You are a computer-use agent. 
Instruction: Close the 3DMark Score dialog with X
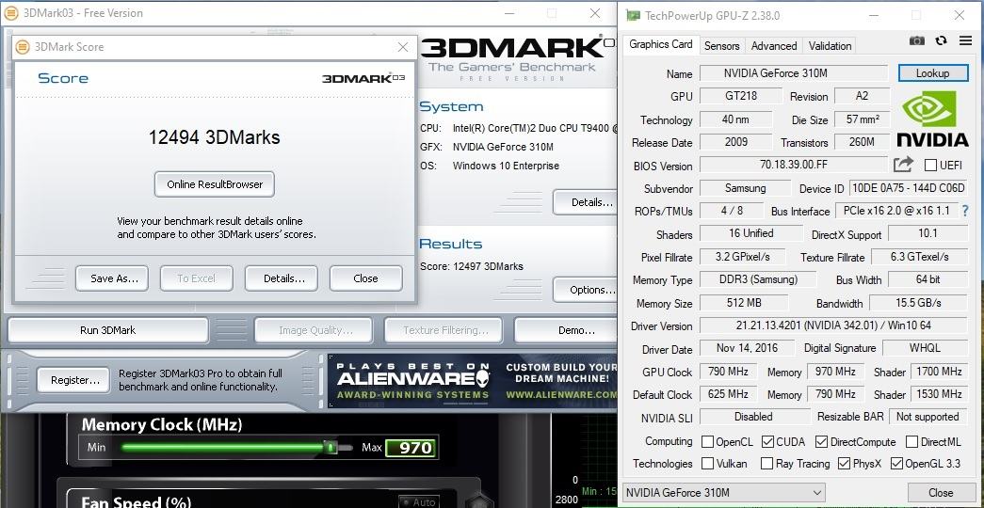point(403,47)
